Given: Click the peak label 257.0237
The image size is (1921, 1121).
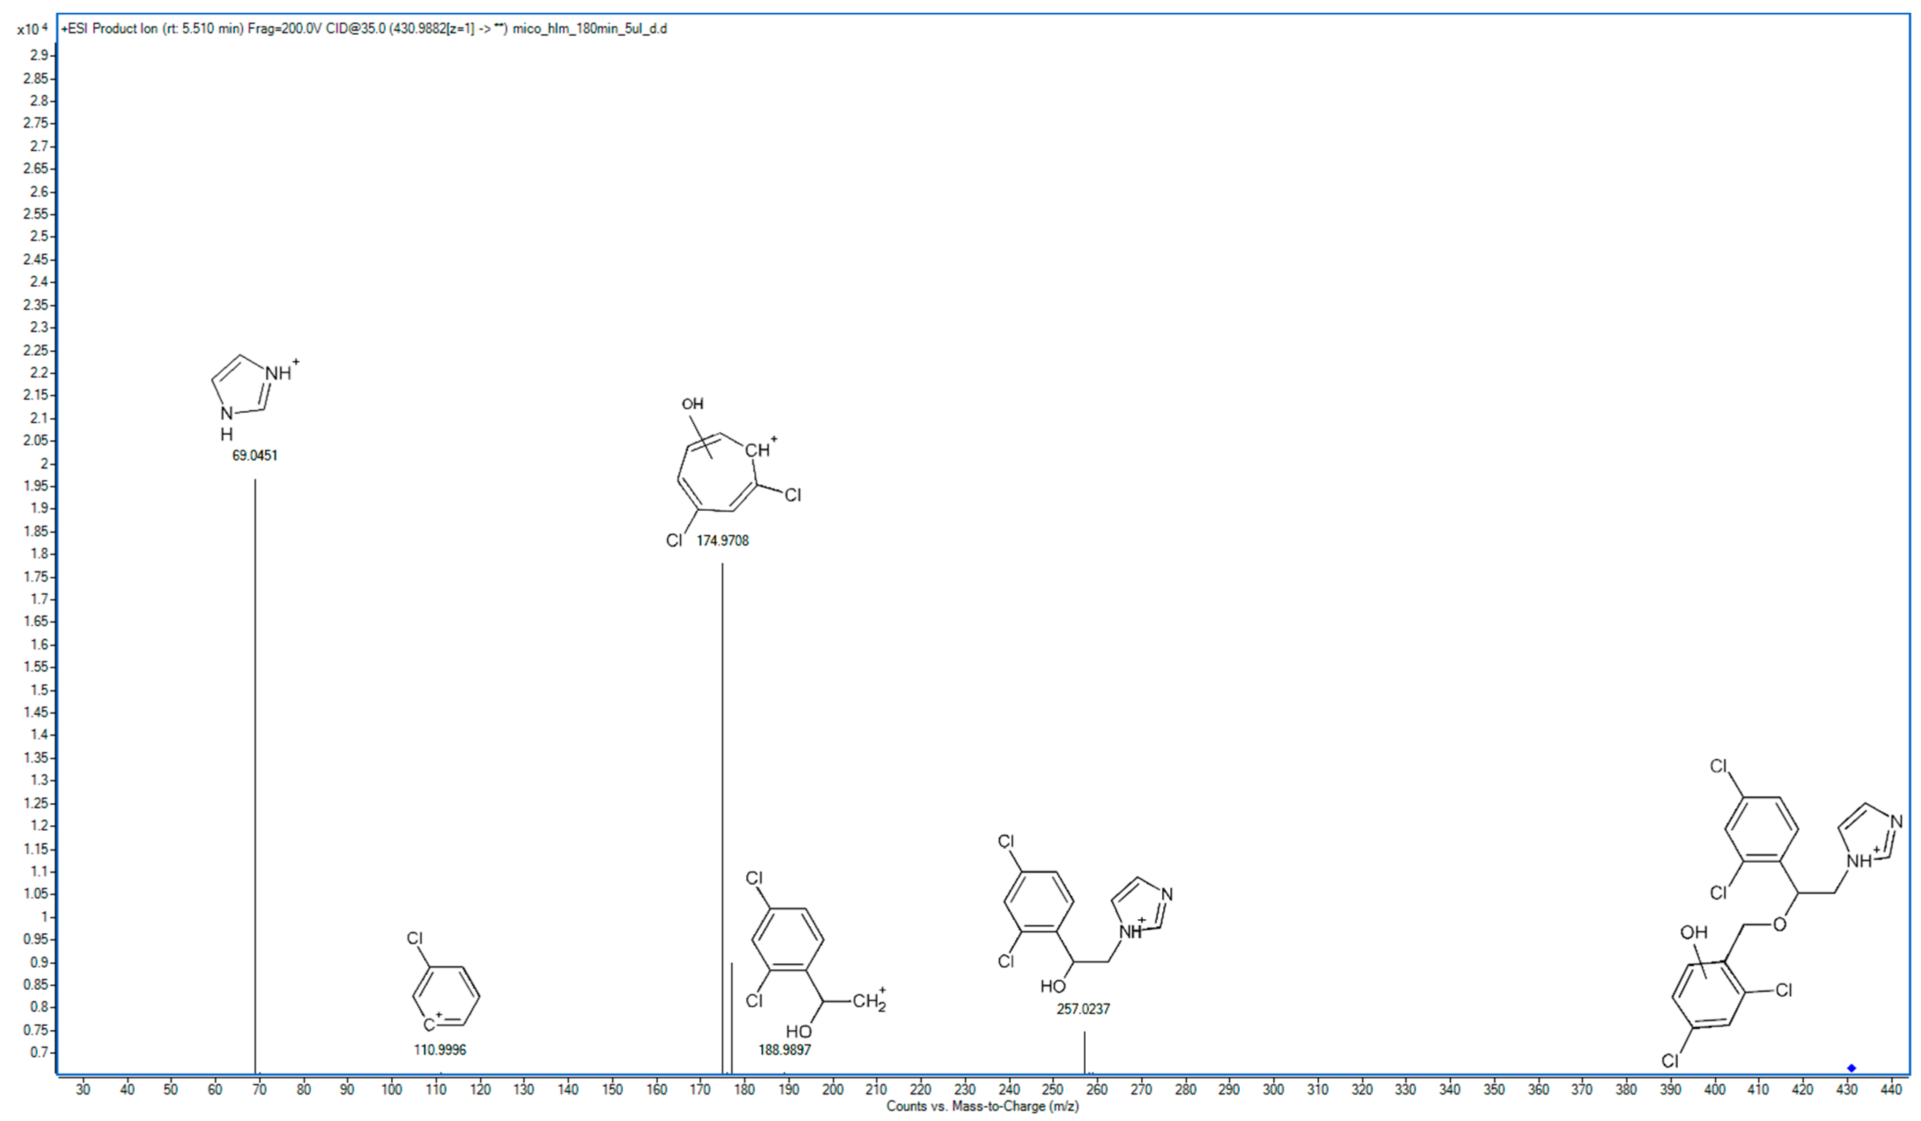Looking at the screenshot, I should [1083, 1009].
